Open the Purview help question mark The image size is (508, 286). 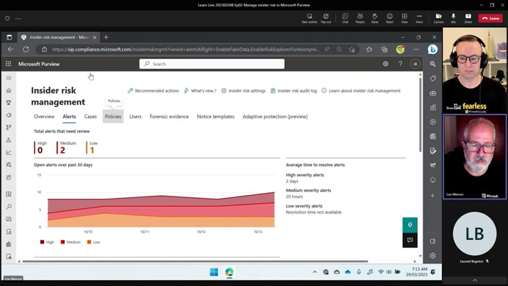click(x=400, y=64)
